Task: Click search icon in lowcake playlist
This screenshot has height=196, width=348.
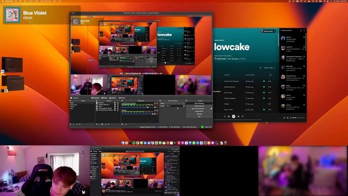Action: [260, 68]
